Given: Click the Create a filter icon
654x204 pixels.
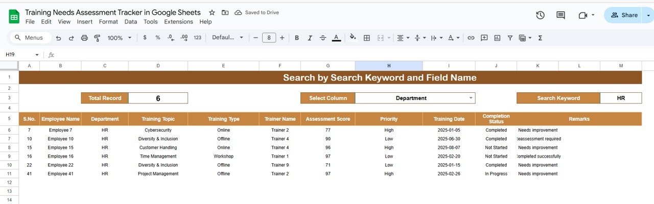Looking at the screenshot, I should pyautogui.click(x=509, y=38).
